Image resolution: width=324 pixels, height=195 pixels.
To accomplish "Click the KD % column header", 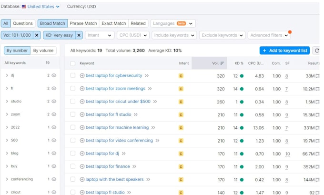I will point(239,63).
